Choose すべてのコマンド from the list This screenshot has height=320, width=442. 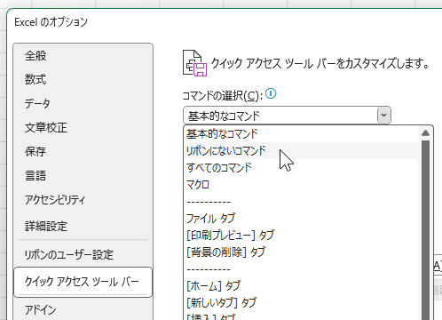pyautogui.click(x=302, y=168)
